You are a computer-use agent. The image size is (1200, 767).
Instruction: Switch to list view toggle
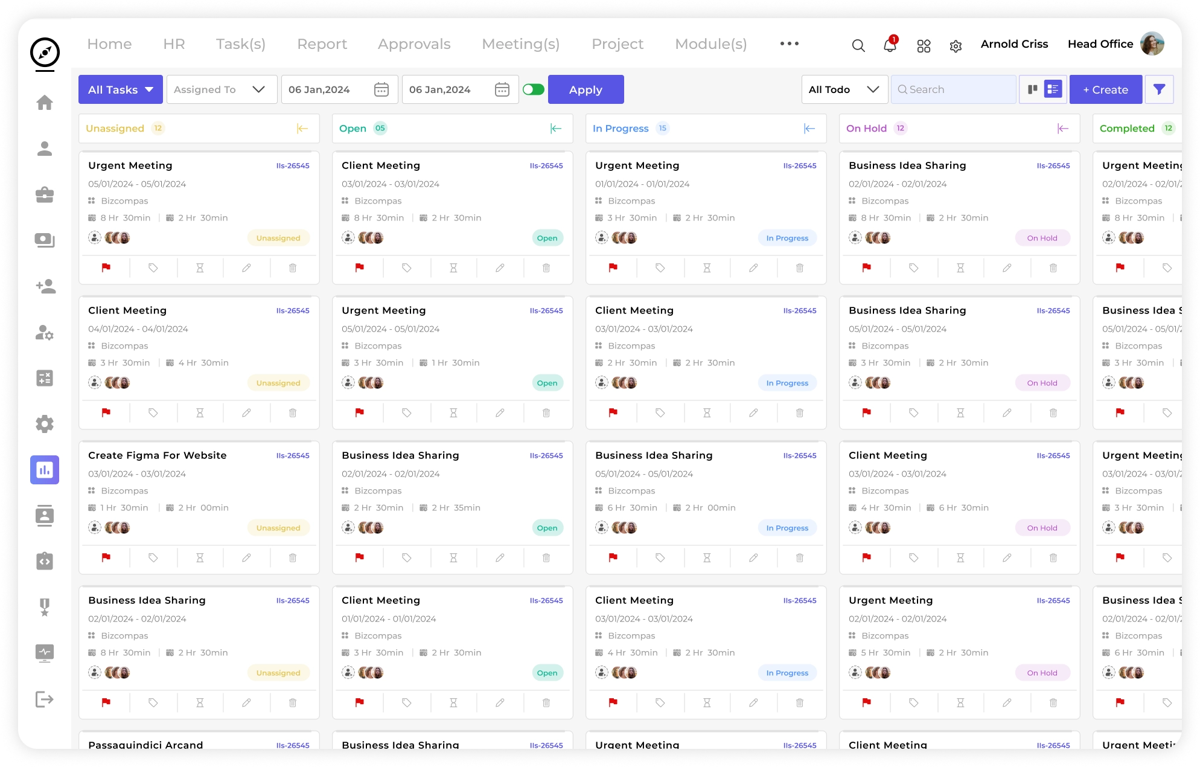(x=1053, y=89)
